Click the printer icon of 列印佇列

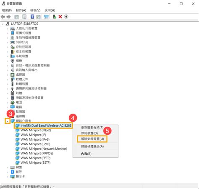(13, 42)
